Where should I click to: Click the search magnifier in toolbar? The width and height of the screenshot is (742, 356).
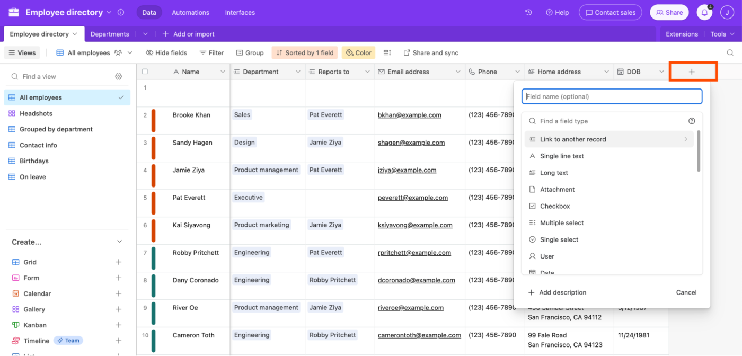(x=730, y=53)
